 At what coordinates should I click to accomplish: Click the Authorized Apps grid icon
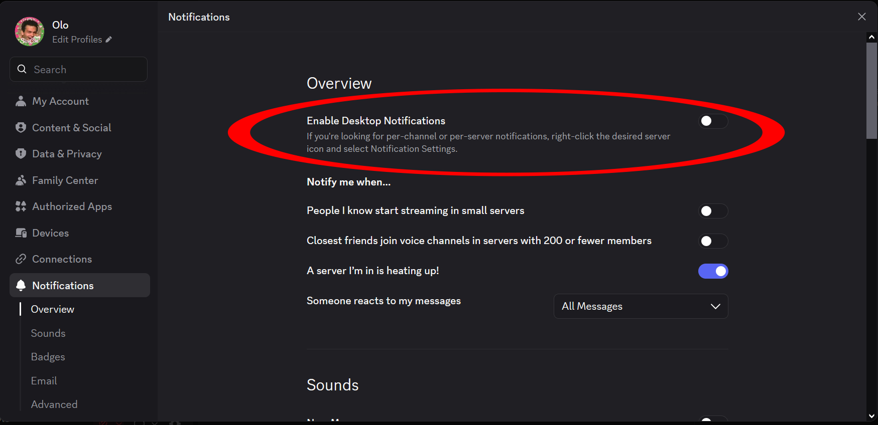21,206
